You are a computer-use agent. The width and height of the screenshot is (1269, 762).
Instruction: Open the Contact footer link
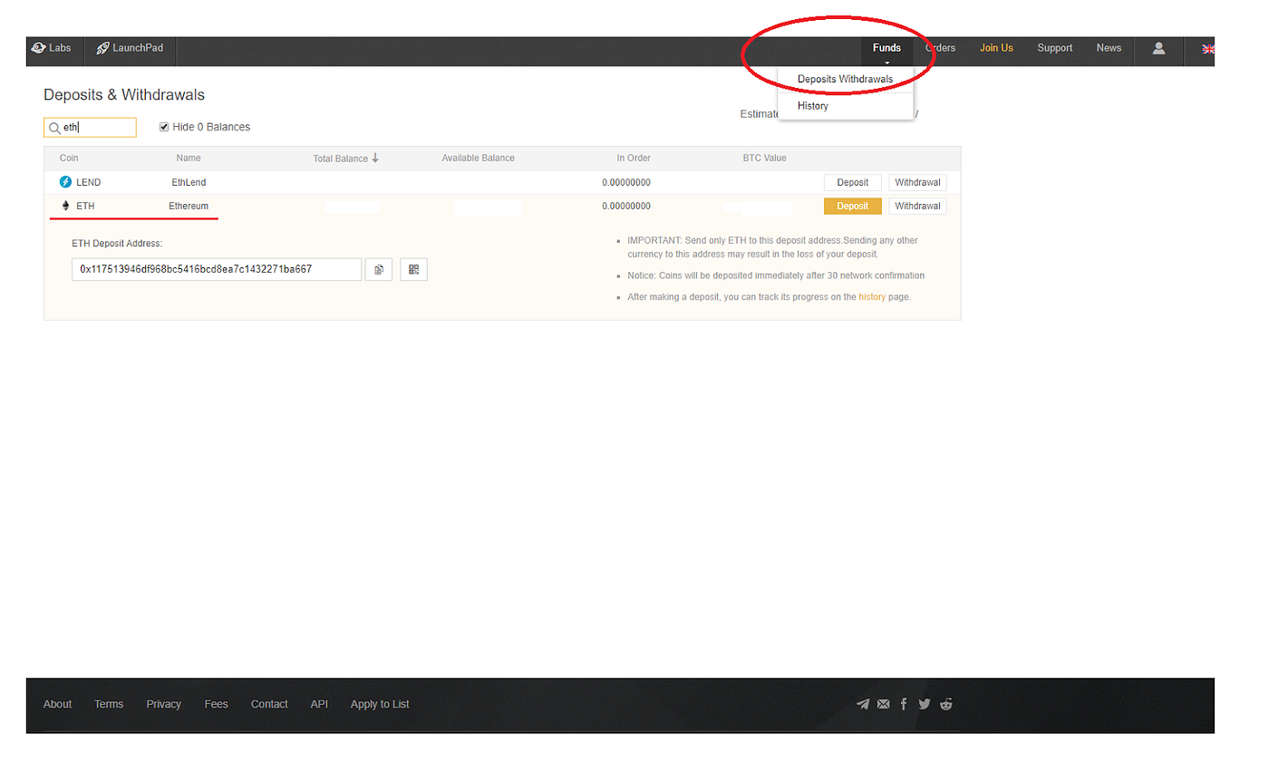coord(269,704)
